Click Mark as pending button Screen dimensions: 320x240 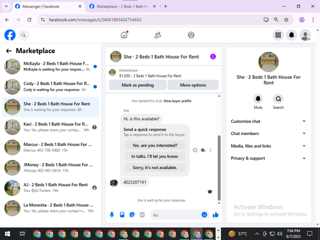click(138, 85)
